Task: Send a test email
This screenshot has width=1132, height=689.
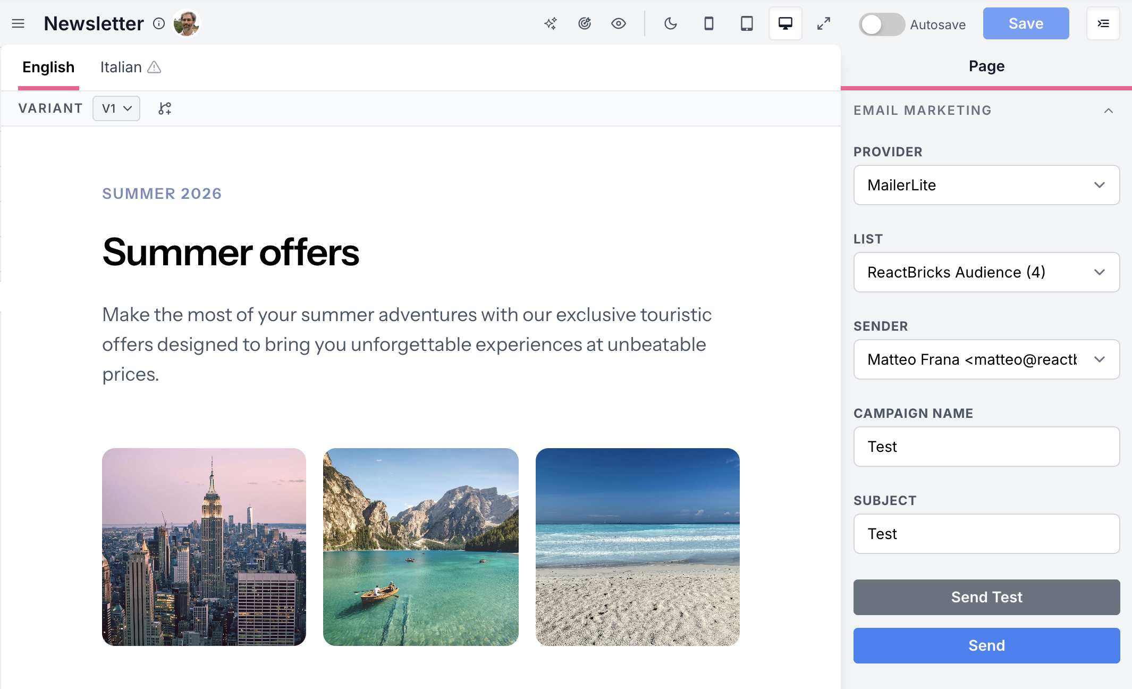Action: tap(986, 597)
